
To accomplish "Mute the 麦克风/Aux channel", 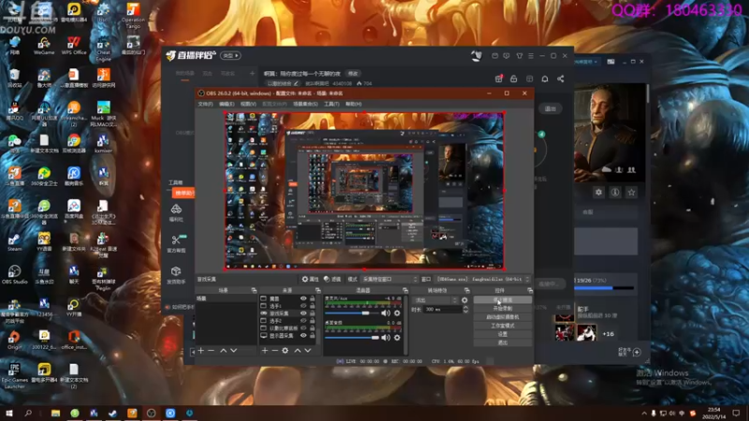I will (x=386, y=313).
